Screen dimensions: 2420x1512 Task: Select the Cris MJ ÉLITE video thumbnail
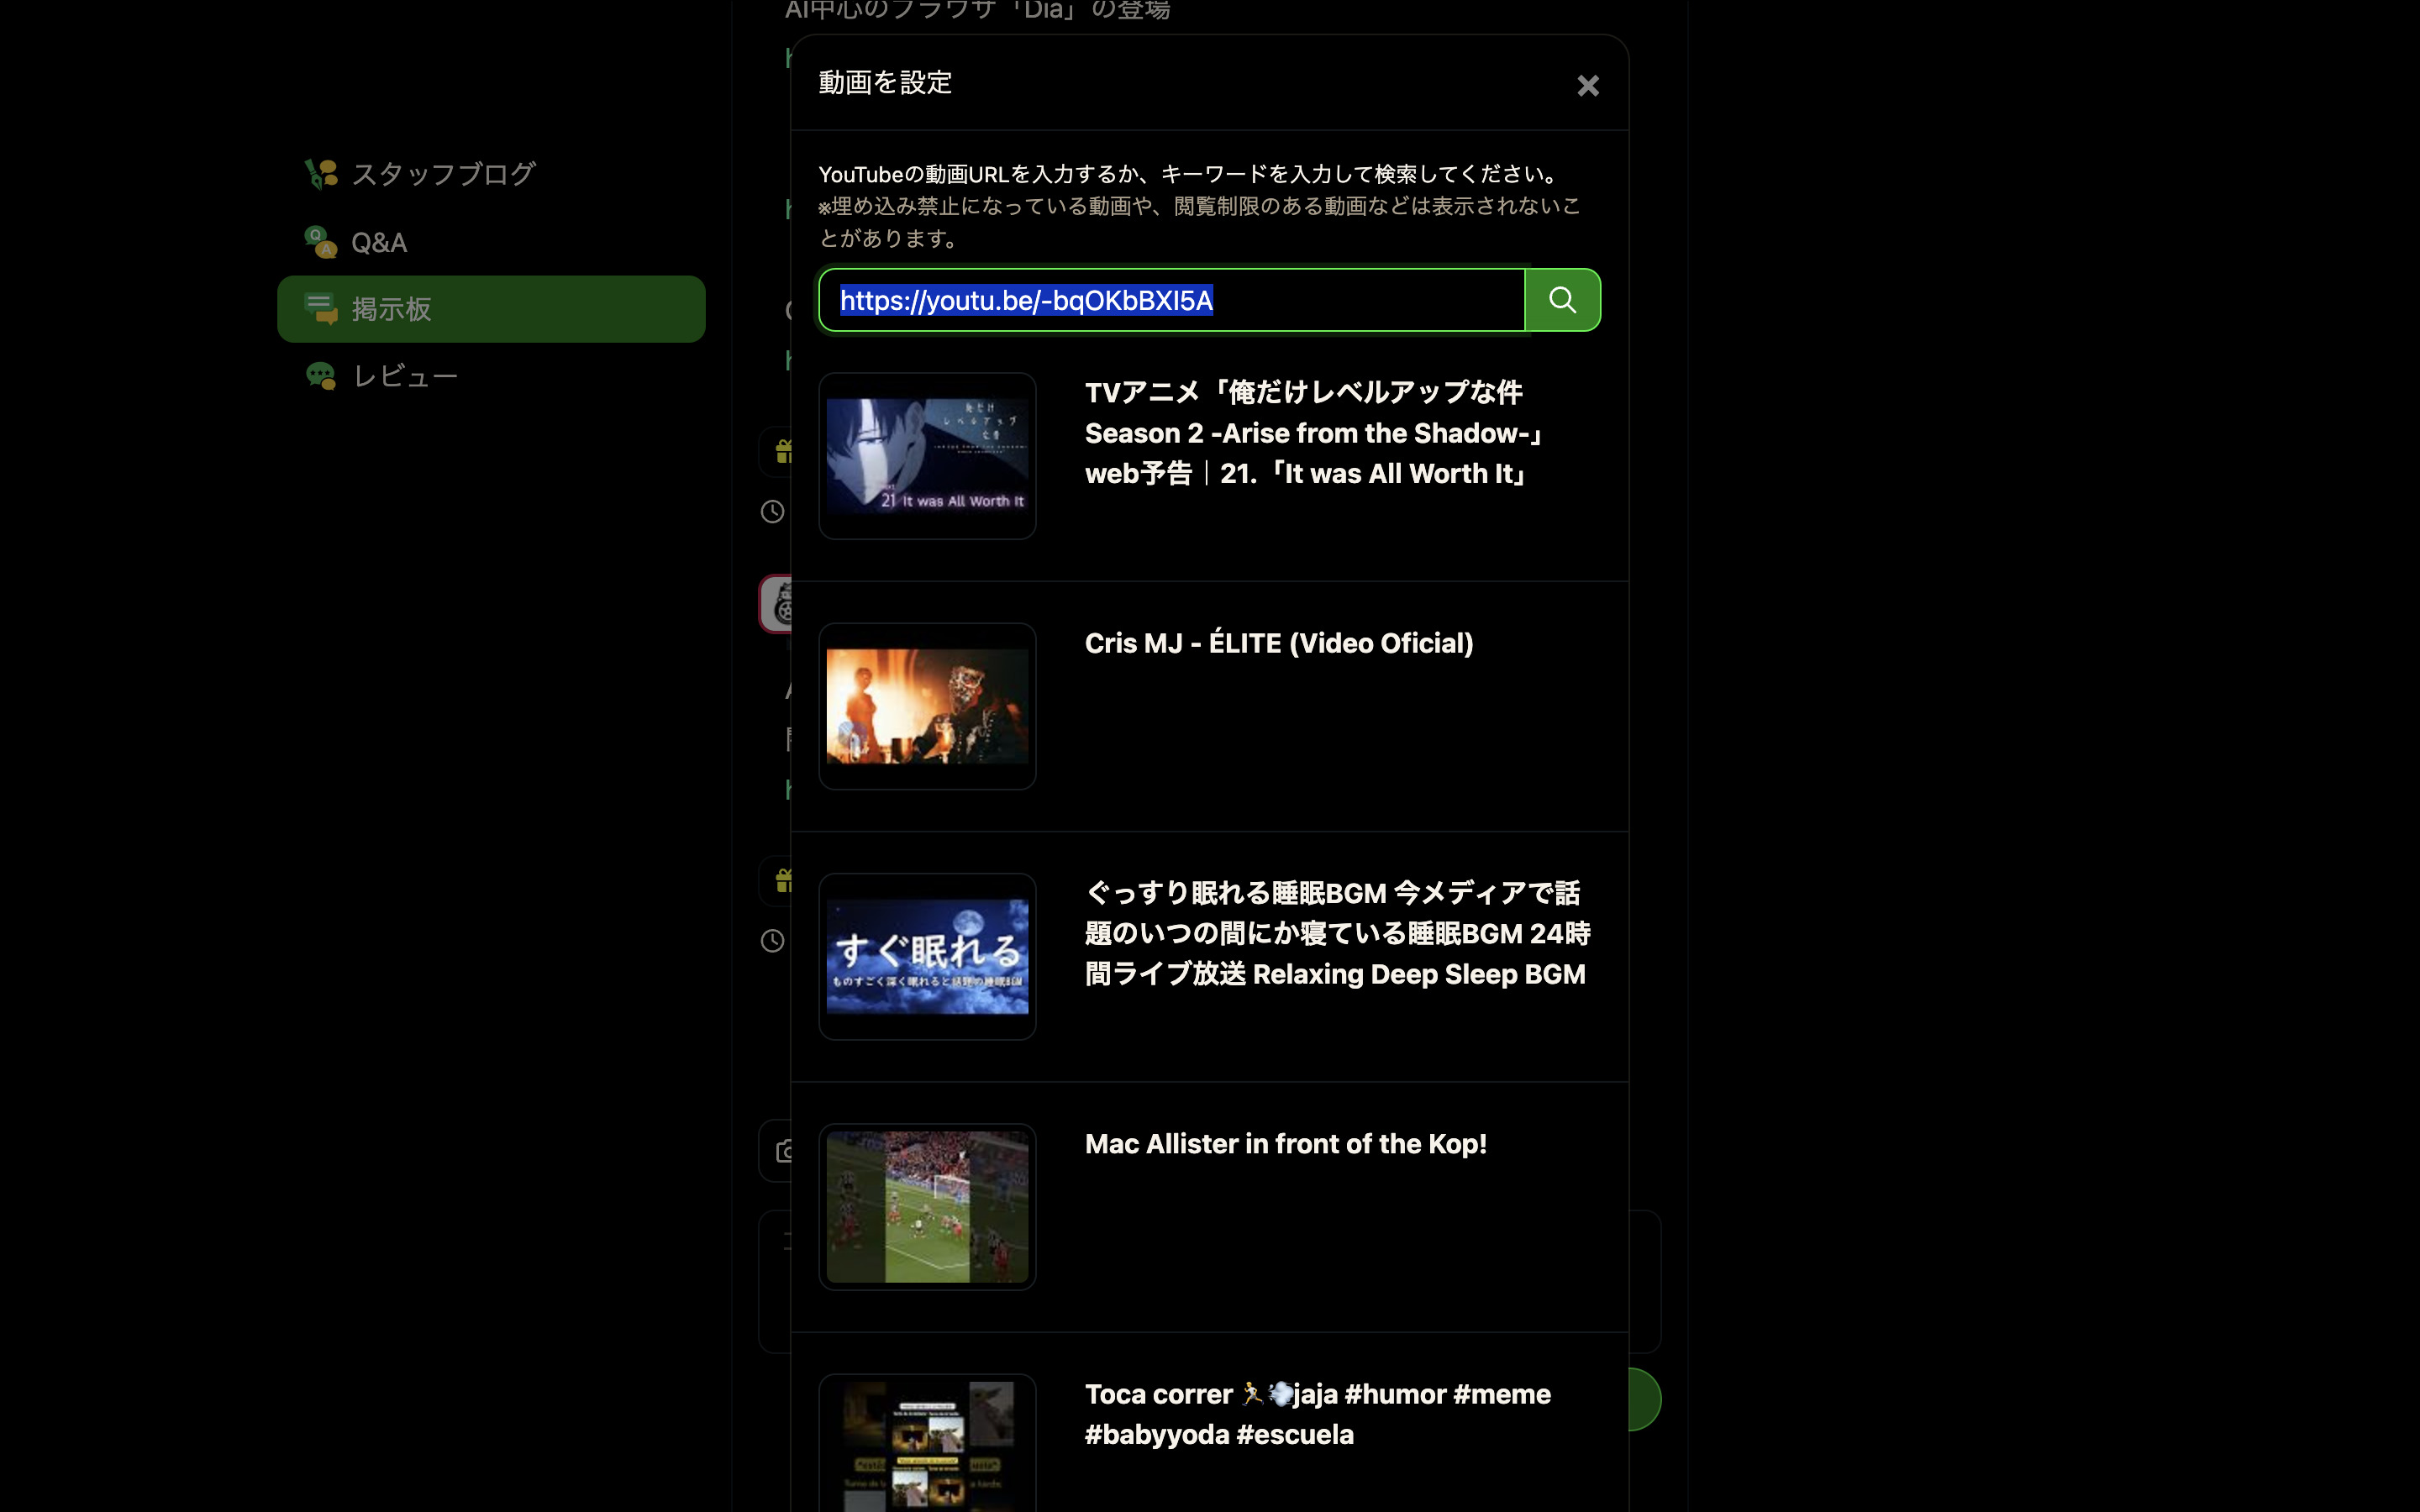pyautogui.click(x=927, y=706)
